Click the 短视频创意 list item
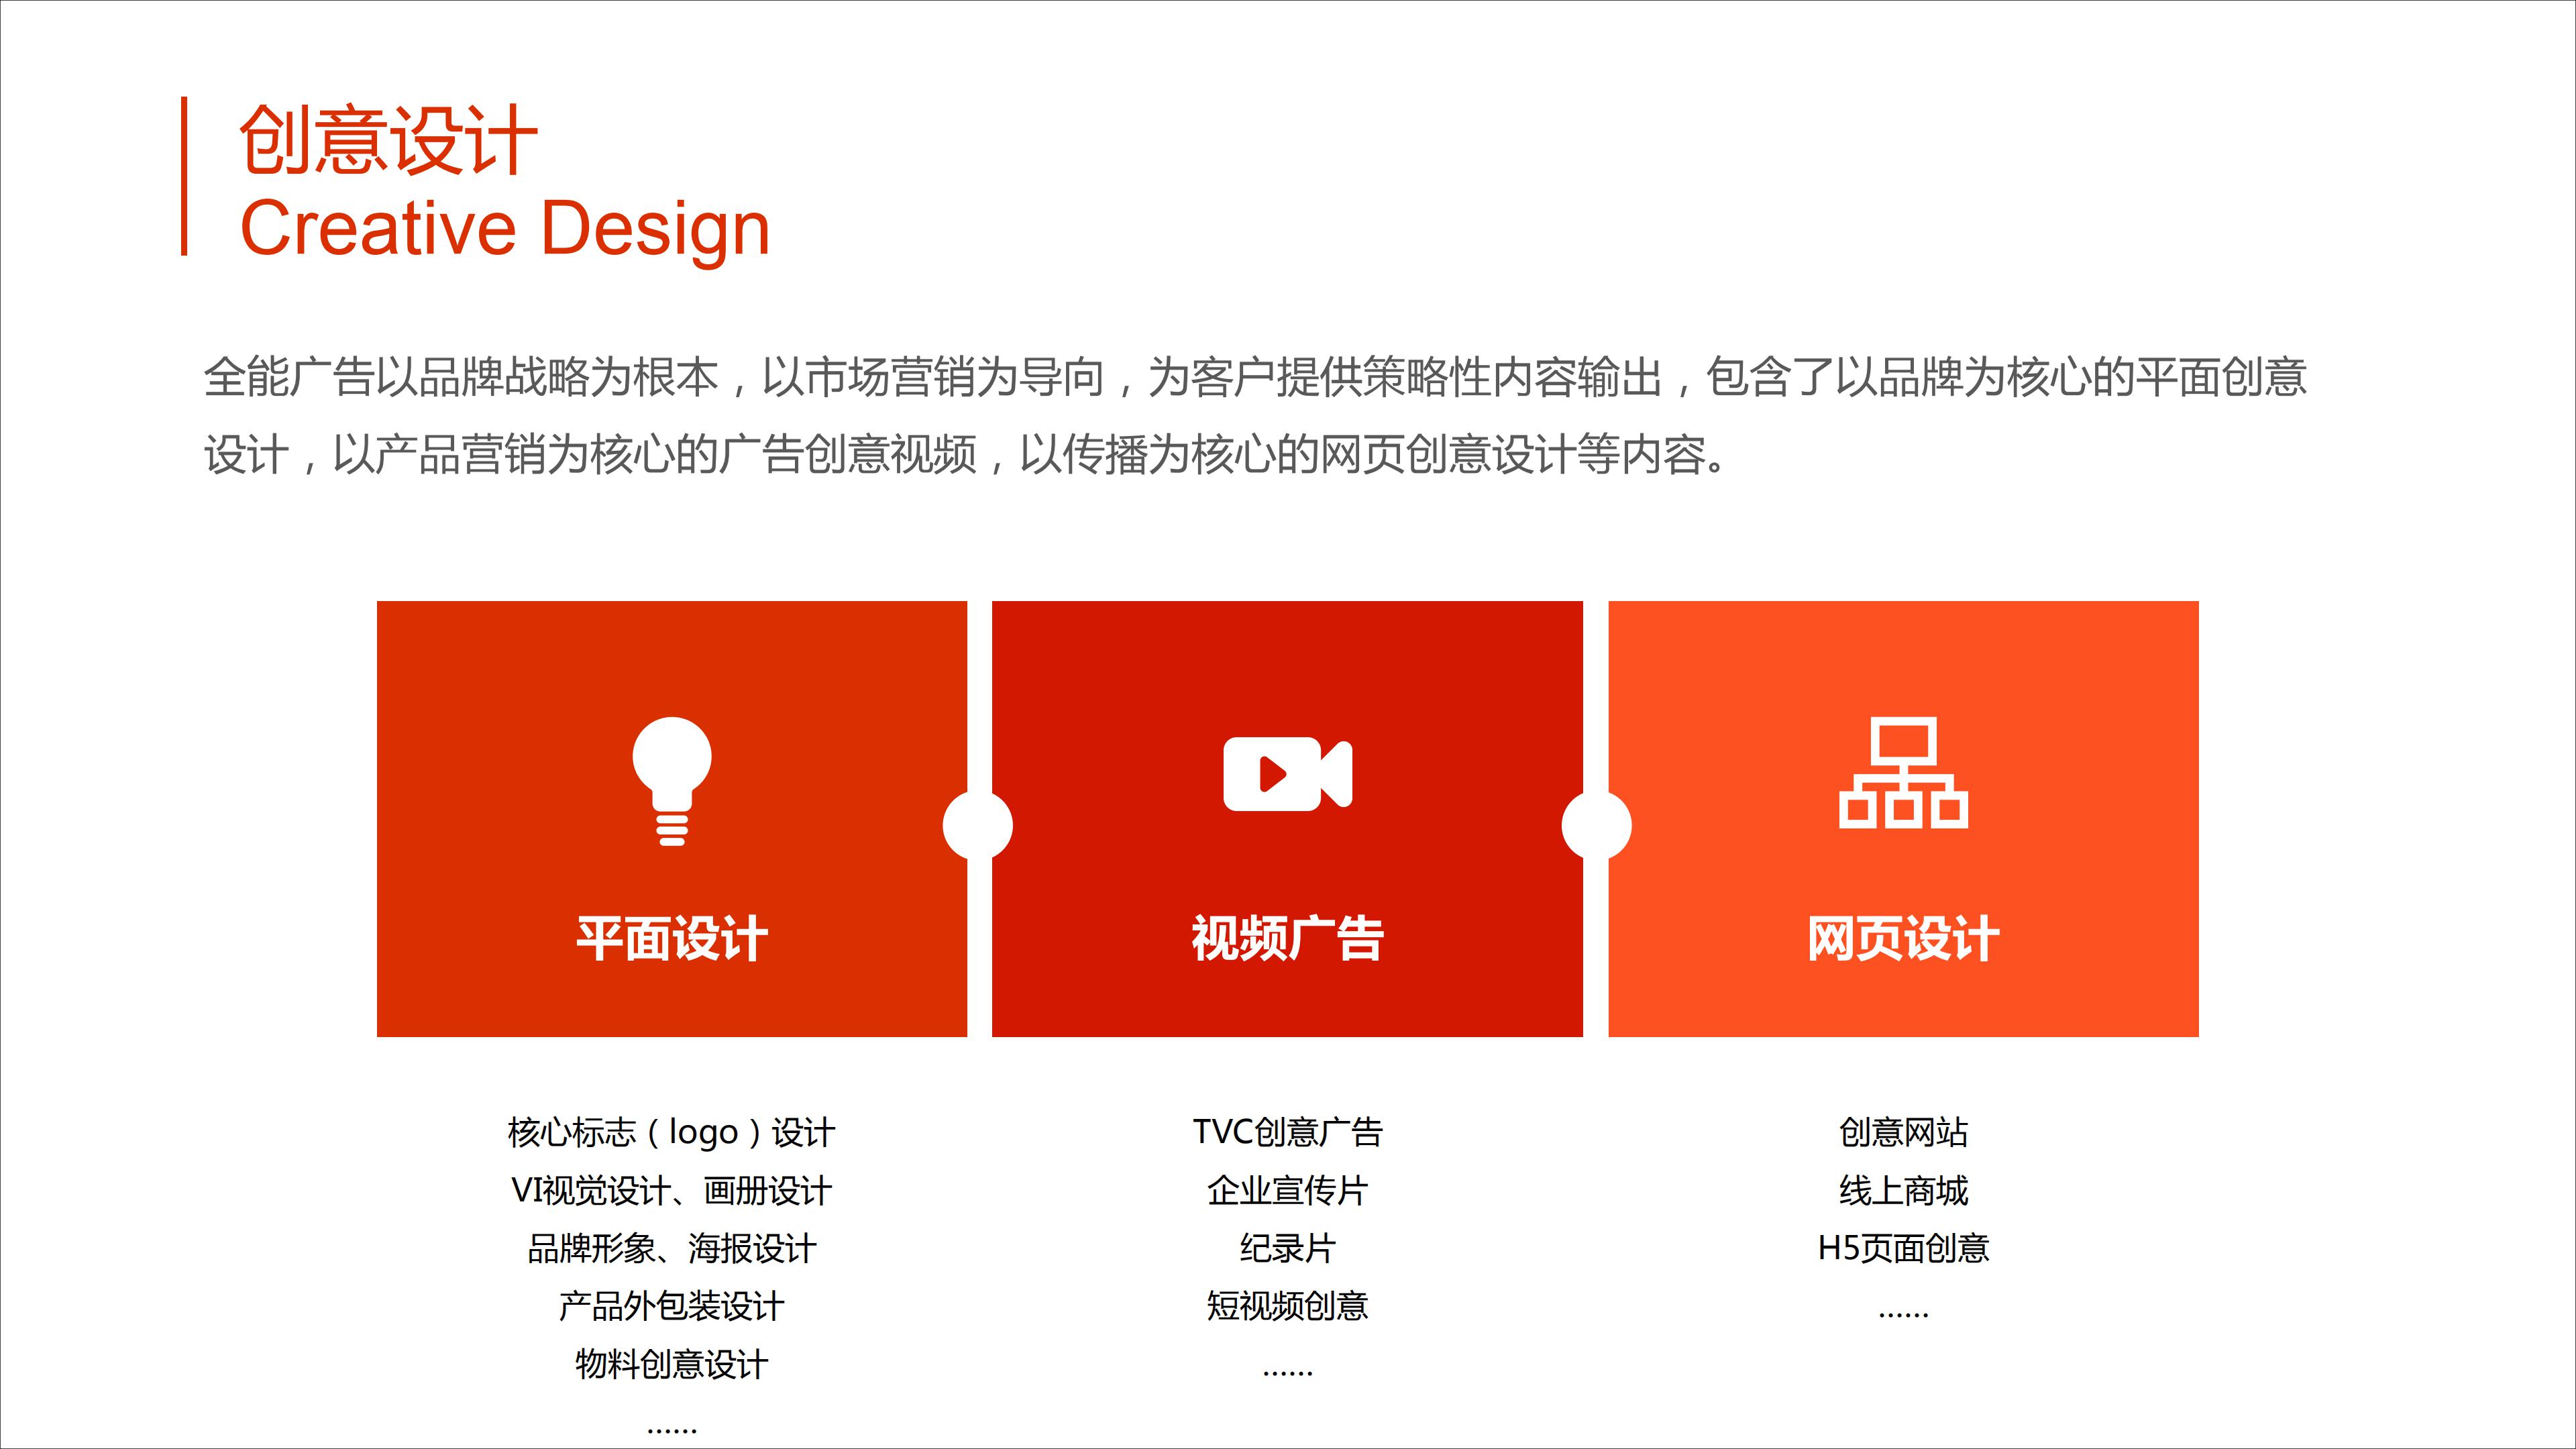This screenshot has height=1449, width=2576. 1287,1306
